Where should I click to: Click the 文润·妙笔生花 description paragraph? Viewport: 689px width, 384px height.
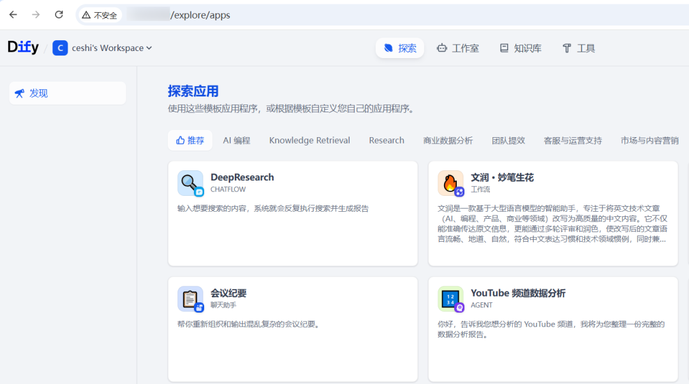(x=552, y=224)
